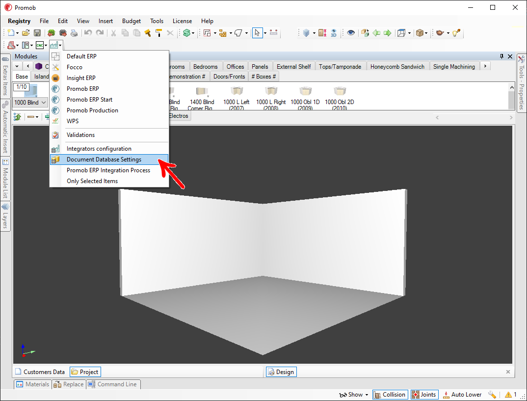Choose Promob ERP Start from the menu
This screenshot has height=401, width=527.
(109, 100)
